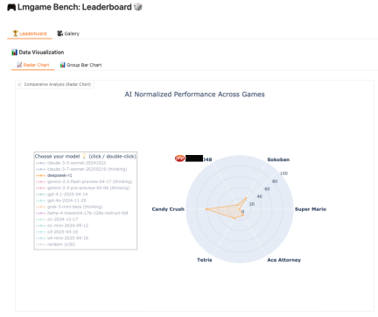Toggle grok-3-mini-beta (thinking) legend entry
The image size is (378, 317).
[69, 207]
